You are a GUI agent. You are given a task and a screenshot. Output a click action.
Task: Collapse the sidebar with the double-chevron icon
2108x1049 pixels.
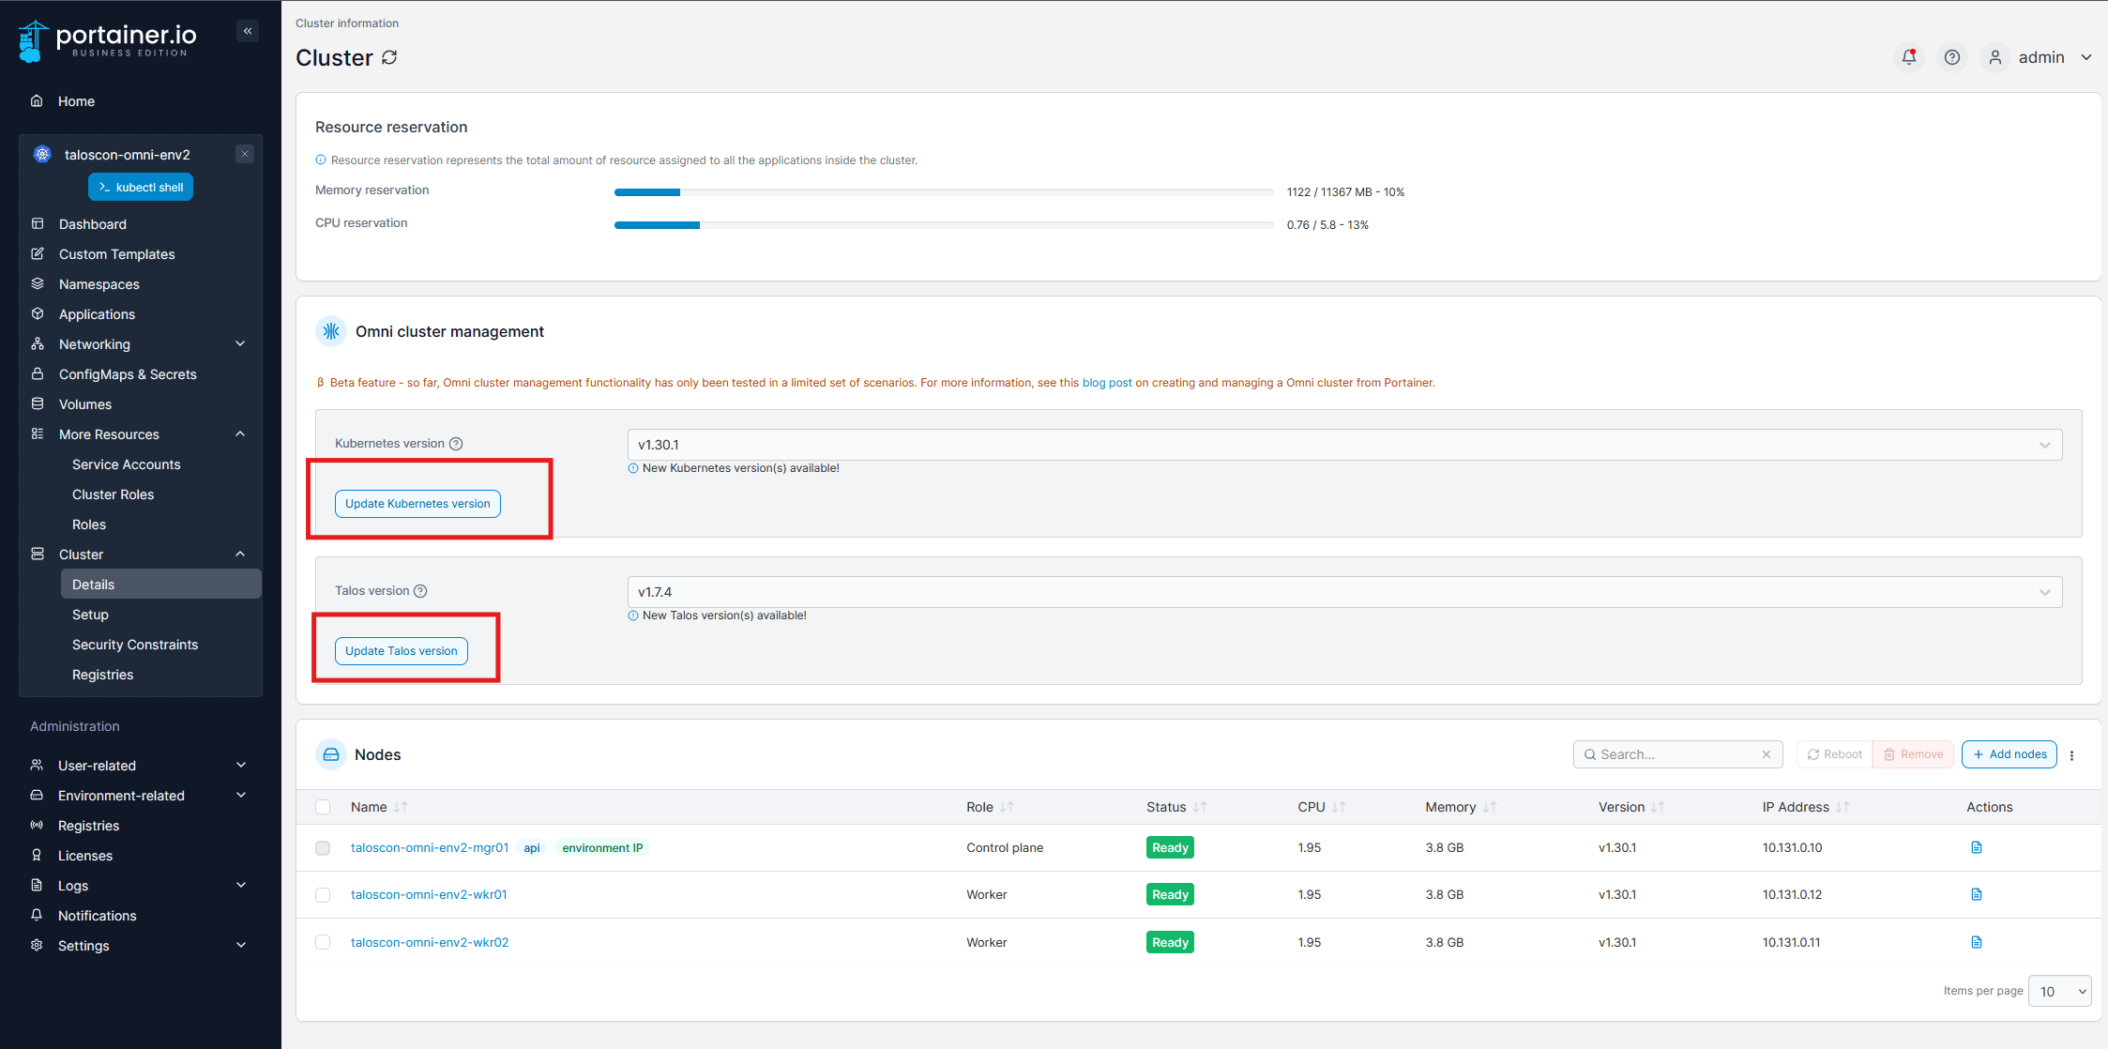click(x=248, y=31)
